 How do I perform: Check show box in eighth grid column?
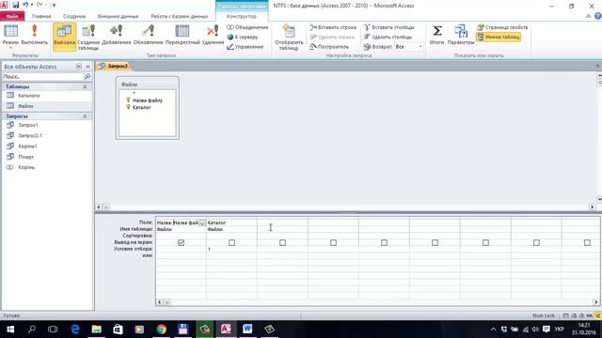click(536, 242)
